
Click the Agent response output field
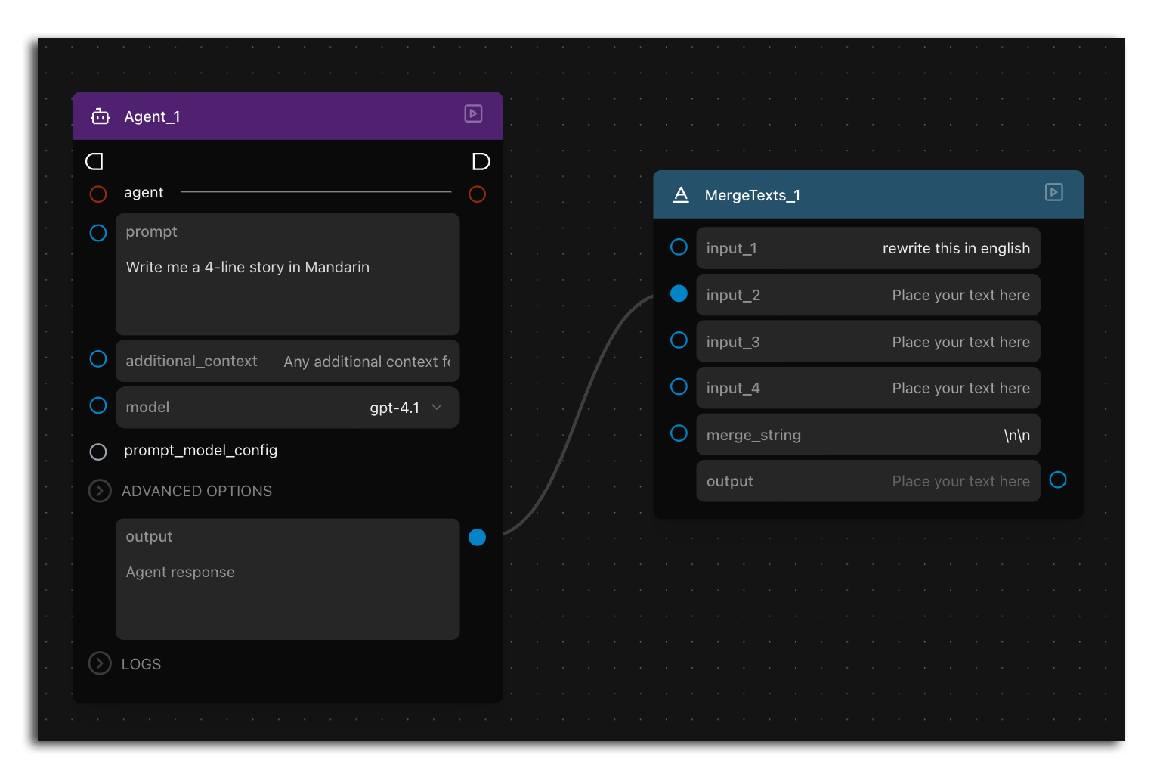(287, 579)
